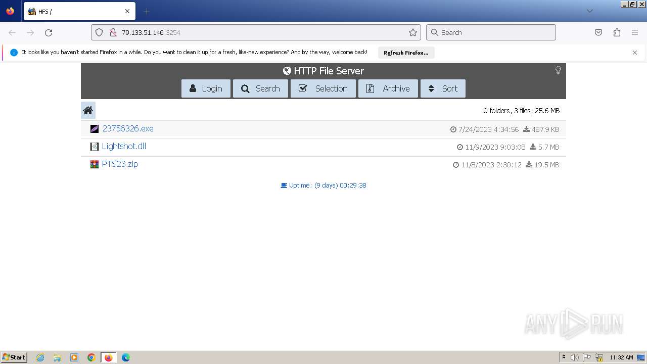Click the Firefox View icon

point(10,11)
